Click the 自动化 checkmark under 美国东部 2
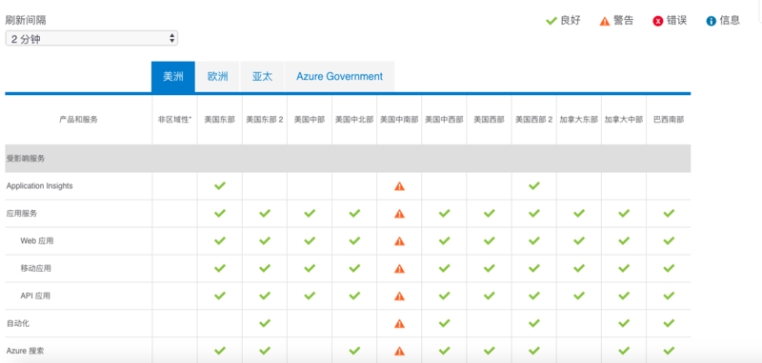This screenshot has width=762, height=363. click(x=265, y=323)
